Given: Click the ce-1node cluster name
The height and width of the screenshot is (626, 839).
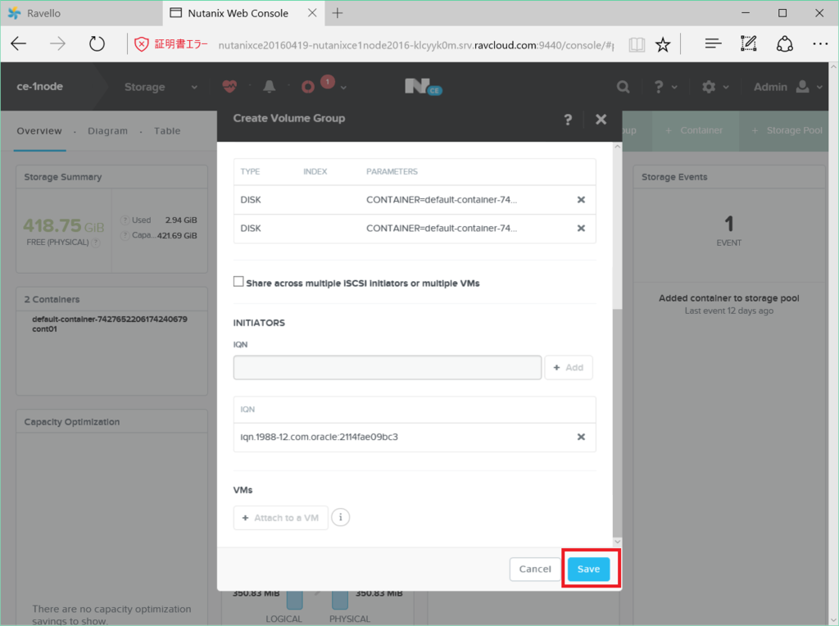Looking at the screenshot, I should click(39, 87).
